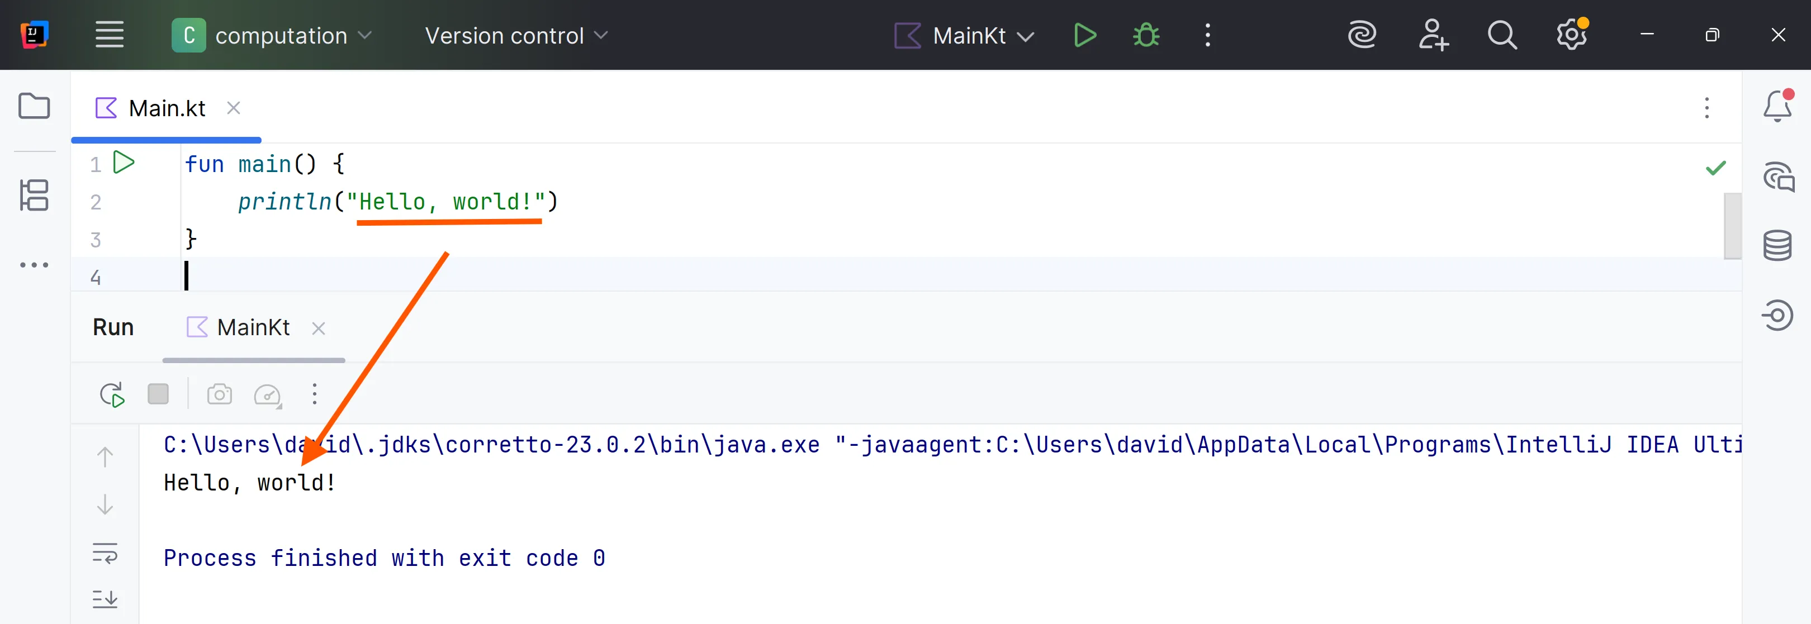Open the Database tool window
This screenshot has width=1811, height=624.
click(1776, 246)
